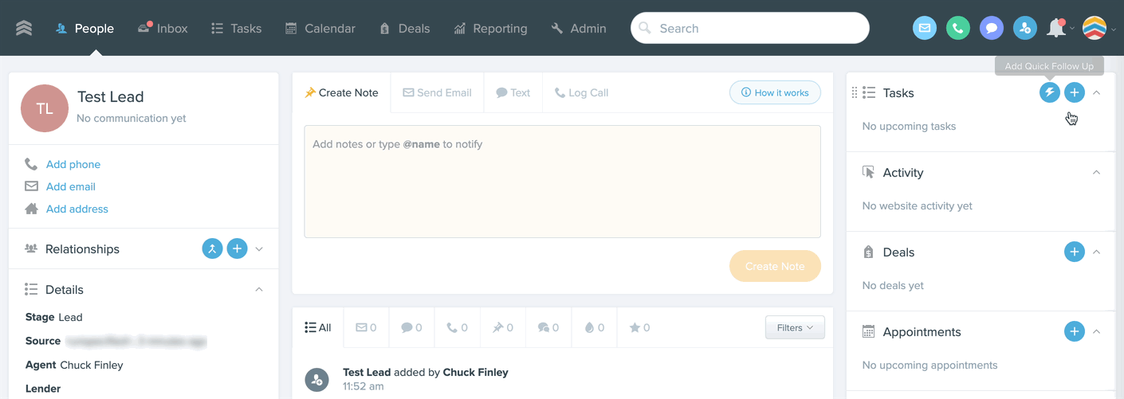Click the purple chat bubble icon in header
The width and height of the screenshot is (1124, 399).
(x=992, y=28)
